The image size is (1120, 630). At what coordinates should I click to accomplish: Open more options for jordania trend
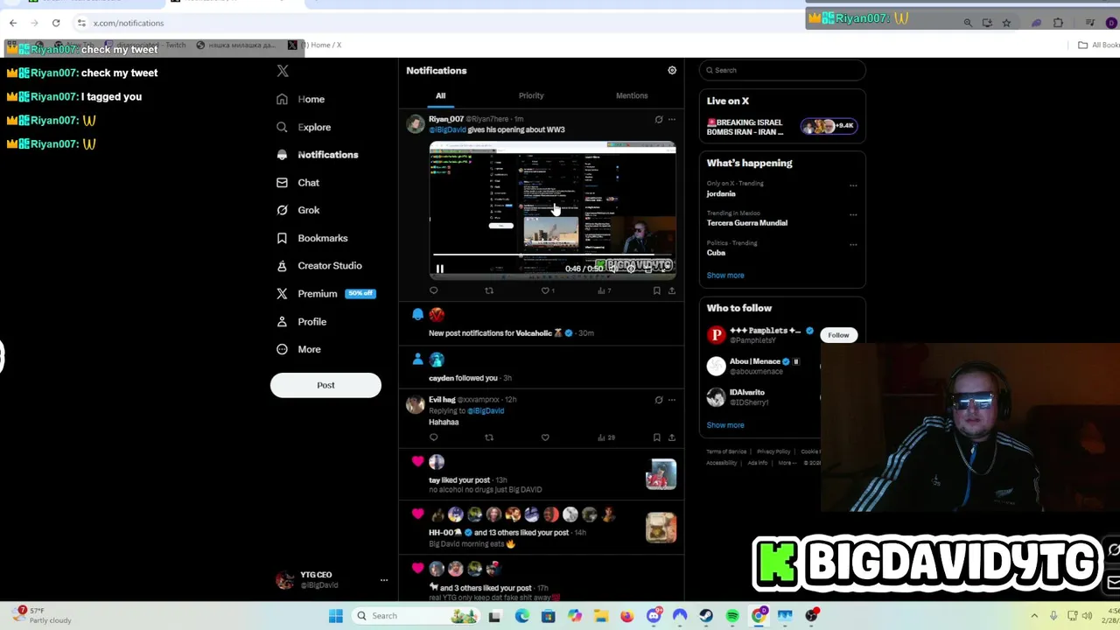coord(853,185)
